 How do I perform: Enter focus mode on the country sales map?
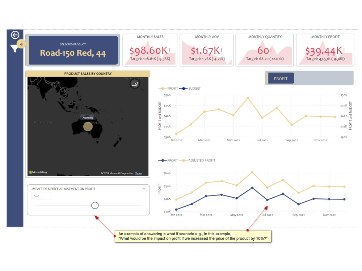coord(134,83)
